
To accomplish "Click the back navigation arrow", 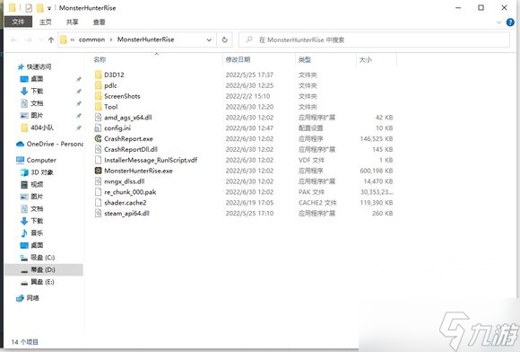I will pos(14,40).
